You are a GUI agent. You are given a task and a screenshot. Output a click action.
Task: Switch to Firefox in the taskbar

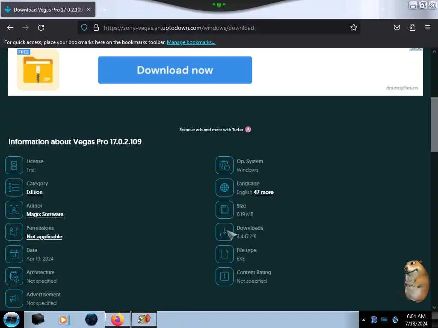(118, 319)
